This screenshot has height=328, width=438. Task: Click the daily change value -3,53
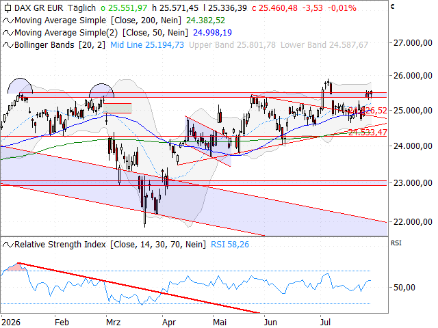click(x=313, y=8)
